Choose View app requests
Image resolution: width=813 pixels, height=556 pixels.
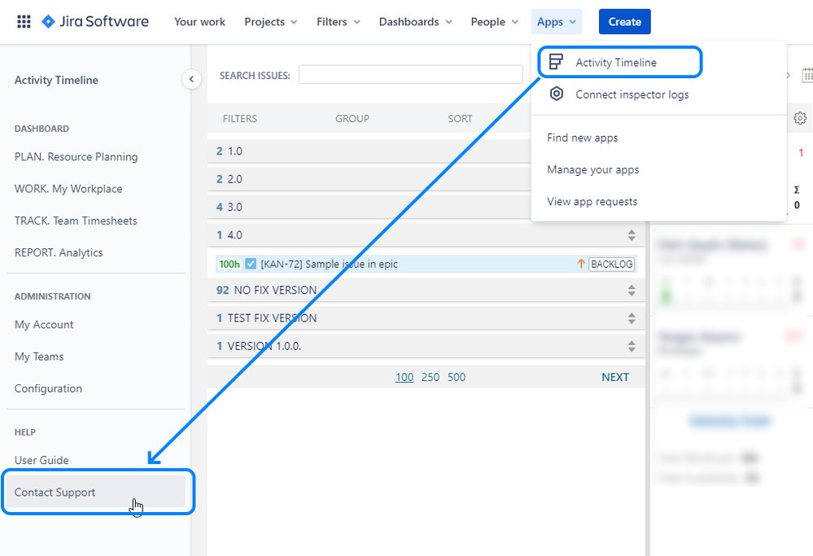point(658,201)
